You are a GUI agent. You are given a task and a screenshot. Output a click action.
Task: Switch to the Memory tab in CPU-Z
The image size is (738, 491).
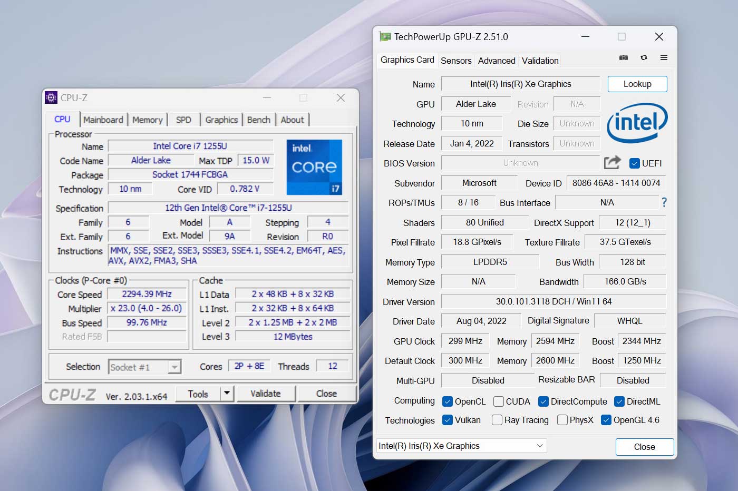[x=148, y=120]
